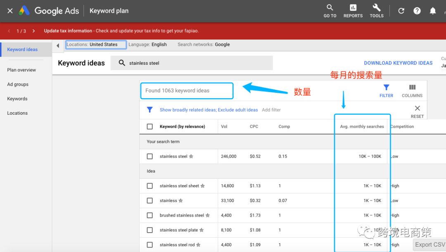Select Ad groups in sidebar
This screenshot has width=446, height=252.
click(x=18, y=85)
